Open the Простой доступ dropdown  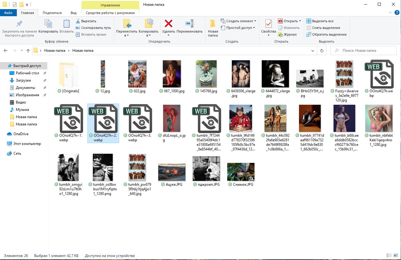(x=239, y=28)
